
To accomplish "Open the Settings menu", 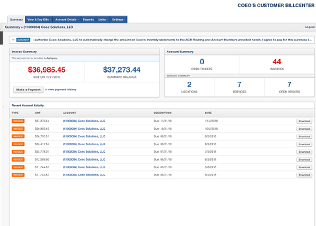I will [119, 20].
